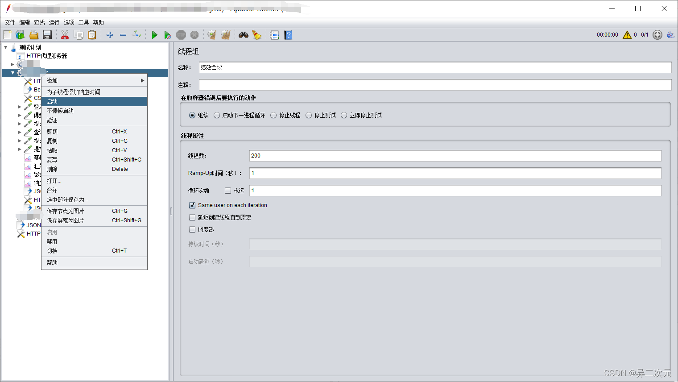Select the 立即停止测试 radio option
The width and height of the screenshot is (678, 382).
point(344,115)
